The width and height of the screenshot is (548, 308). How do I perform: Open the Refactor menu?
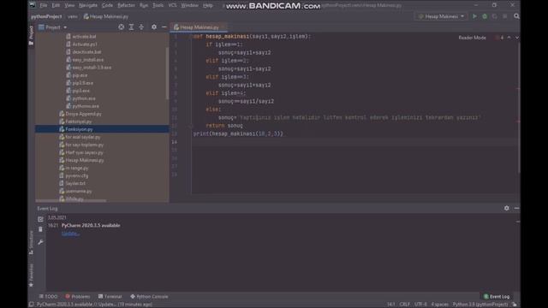coord(126,5)
